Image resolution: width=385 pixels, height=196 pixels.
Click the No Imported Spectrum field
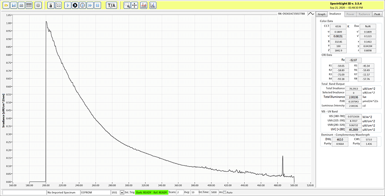(x=63, y=192)
